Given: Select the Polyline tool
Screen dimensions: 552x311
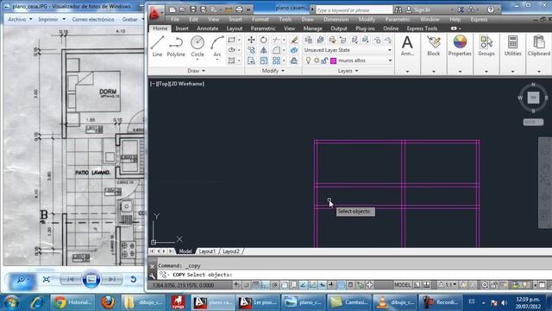Looking at the screenshot, I should pos(176,46).
